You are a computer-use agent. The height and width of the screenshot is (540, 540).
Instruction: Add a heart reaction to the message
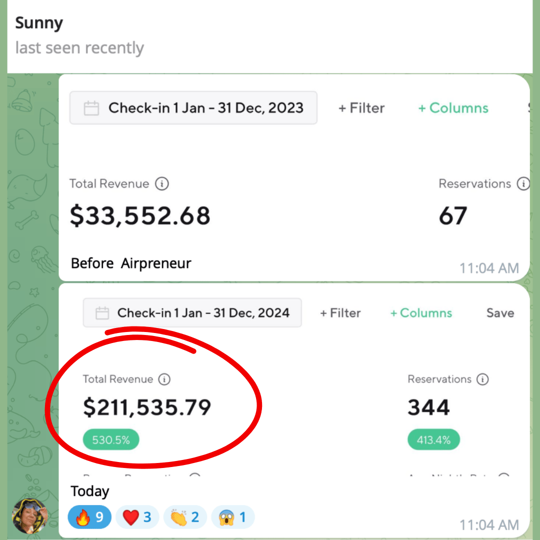point(137,517)
